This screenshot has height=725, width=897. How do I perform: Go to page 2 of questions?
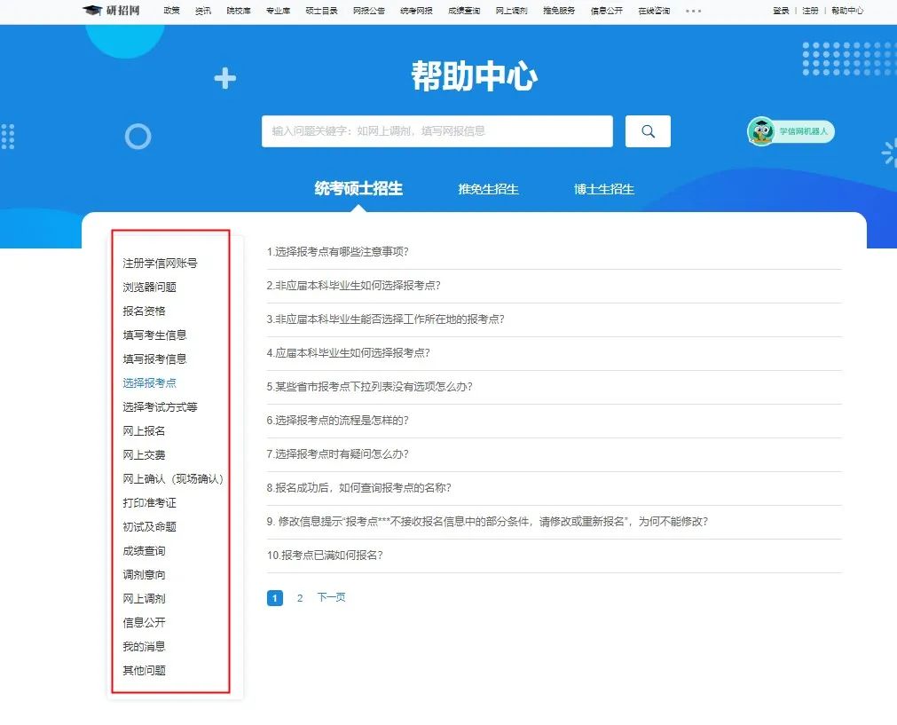(300, 598)
